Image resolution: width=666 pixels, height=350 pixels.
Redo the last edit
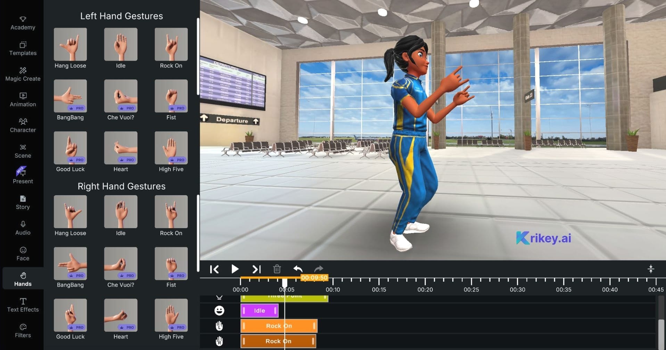319,269
